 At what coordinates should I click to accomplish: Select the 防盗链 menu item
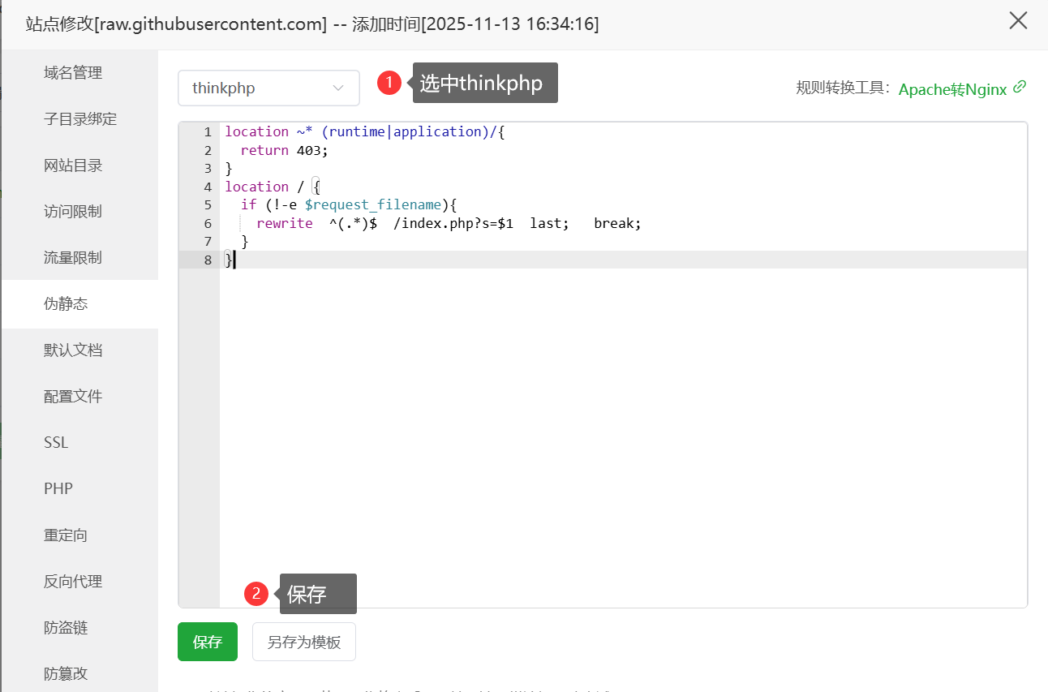(x=66, y=628)
